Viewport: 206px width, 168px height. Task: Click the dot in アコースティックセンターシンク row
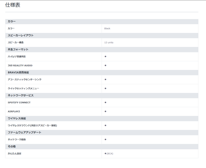tap(105, 79)
